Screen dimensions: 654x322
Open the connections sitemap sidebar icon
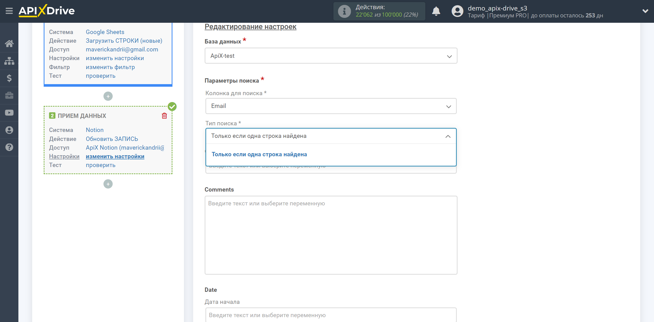[9, 61]
